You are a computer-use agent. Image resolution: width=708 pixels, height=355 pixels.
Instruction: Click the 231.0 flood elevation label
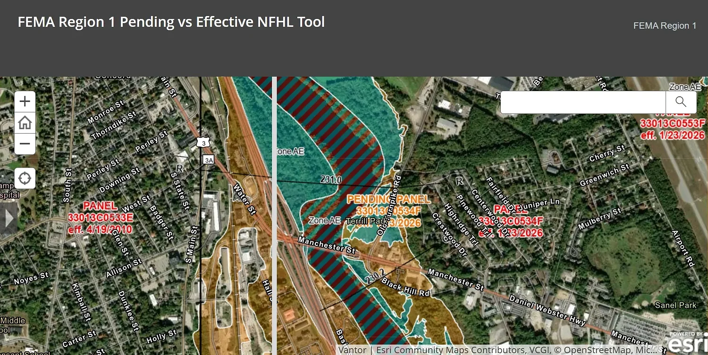331,180
